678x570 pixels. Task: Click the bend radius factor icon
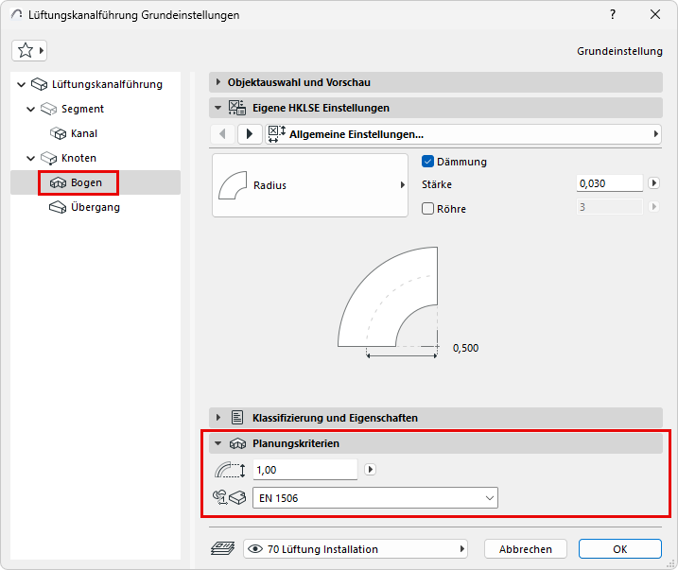coord(230,470)
